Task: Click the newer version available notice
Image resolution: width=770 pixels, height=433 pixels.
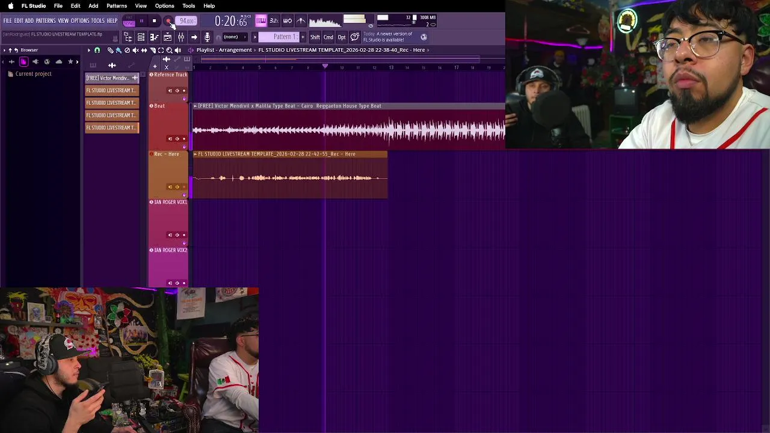Action: pos(389,37)
